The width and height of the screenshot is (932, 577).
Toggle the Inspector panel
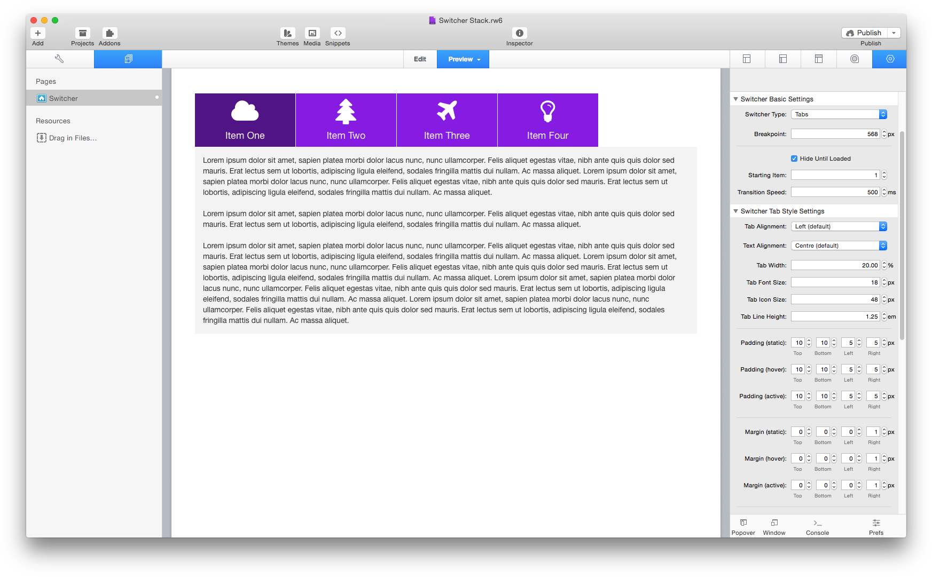pyautogui.click(x=519, y=33)
